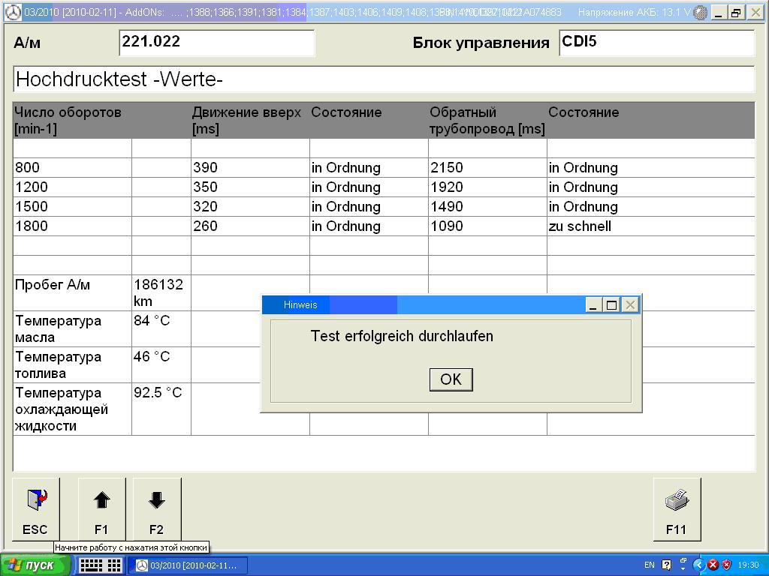Click the help question mark tray icon

pos(665,565)
